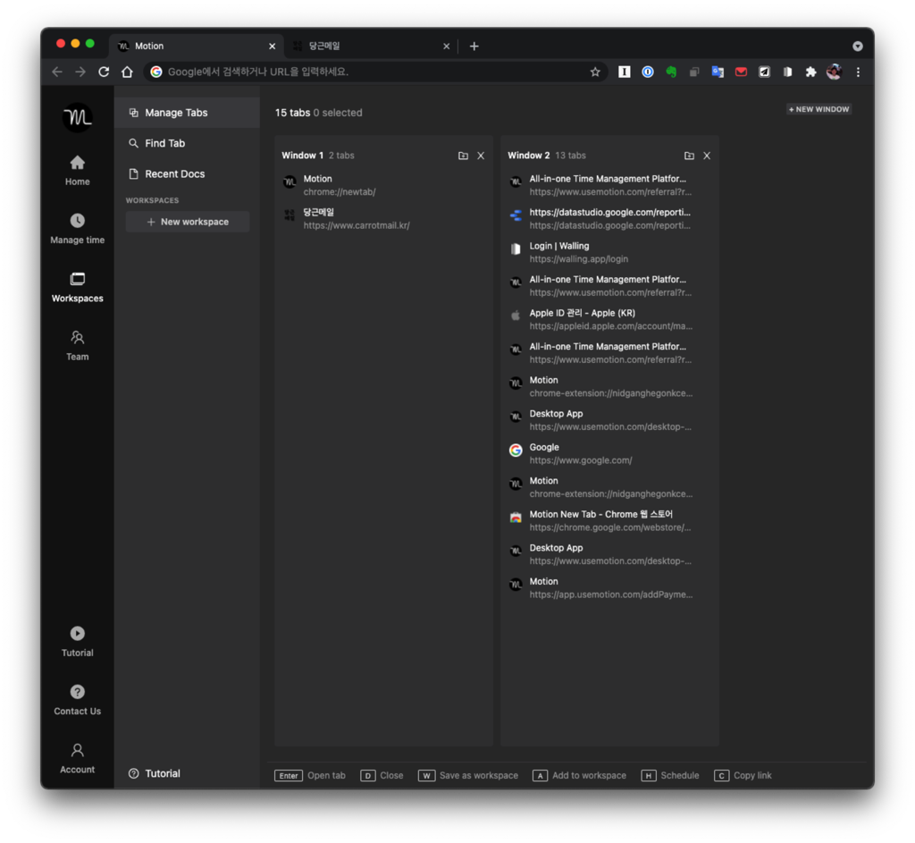Select Motion New Tab Chrome web store row

point(609,521)
